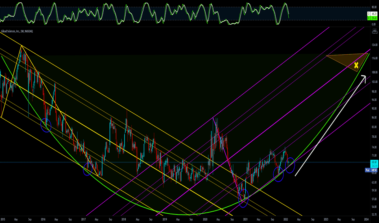Click the 86.00 price axis label
The image size is (379, 223).
click(x=374, y=118)
